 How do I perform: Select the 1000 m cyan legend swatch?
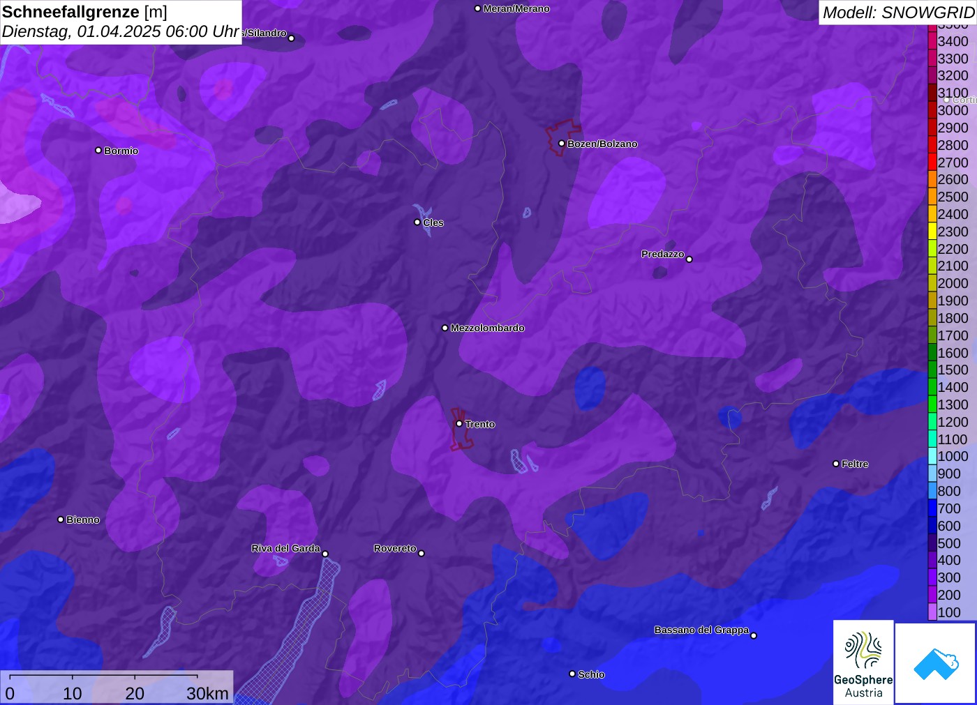tap(932, 456)
